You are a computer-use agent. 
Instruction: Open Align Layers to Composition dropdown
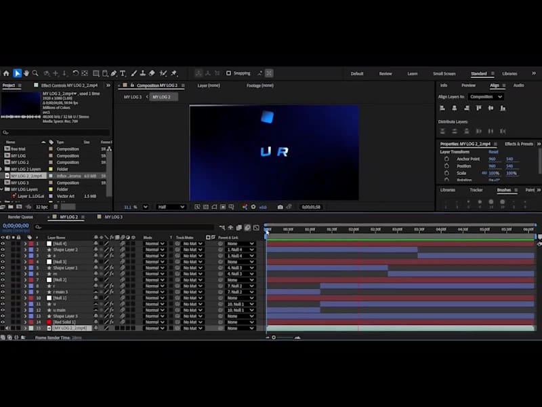coord(486,96)
